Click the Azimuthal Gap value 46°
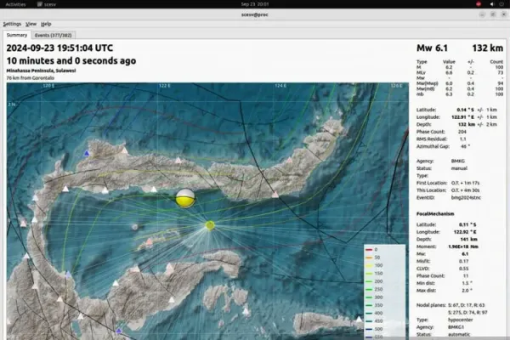 (x=465, y=146)
